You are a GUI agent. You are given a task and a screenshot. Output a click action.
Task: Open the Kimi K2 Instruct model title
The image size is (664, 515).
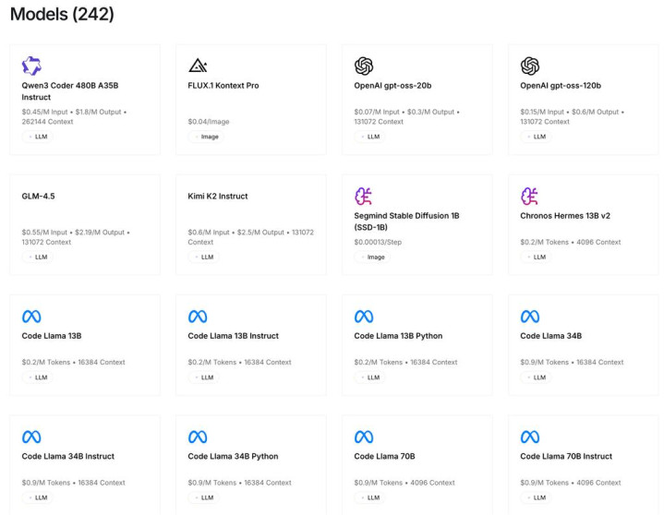[218, 197]
